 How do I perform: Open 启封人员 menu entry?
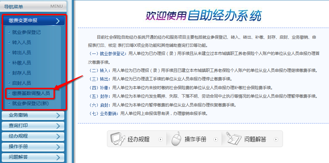pos(22,83)
